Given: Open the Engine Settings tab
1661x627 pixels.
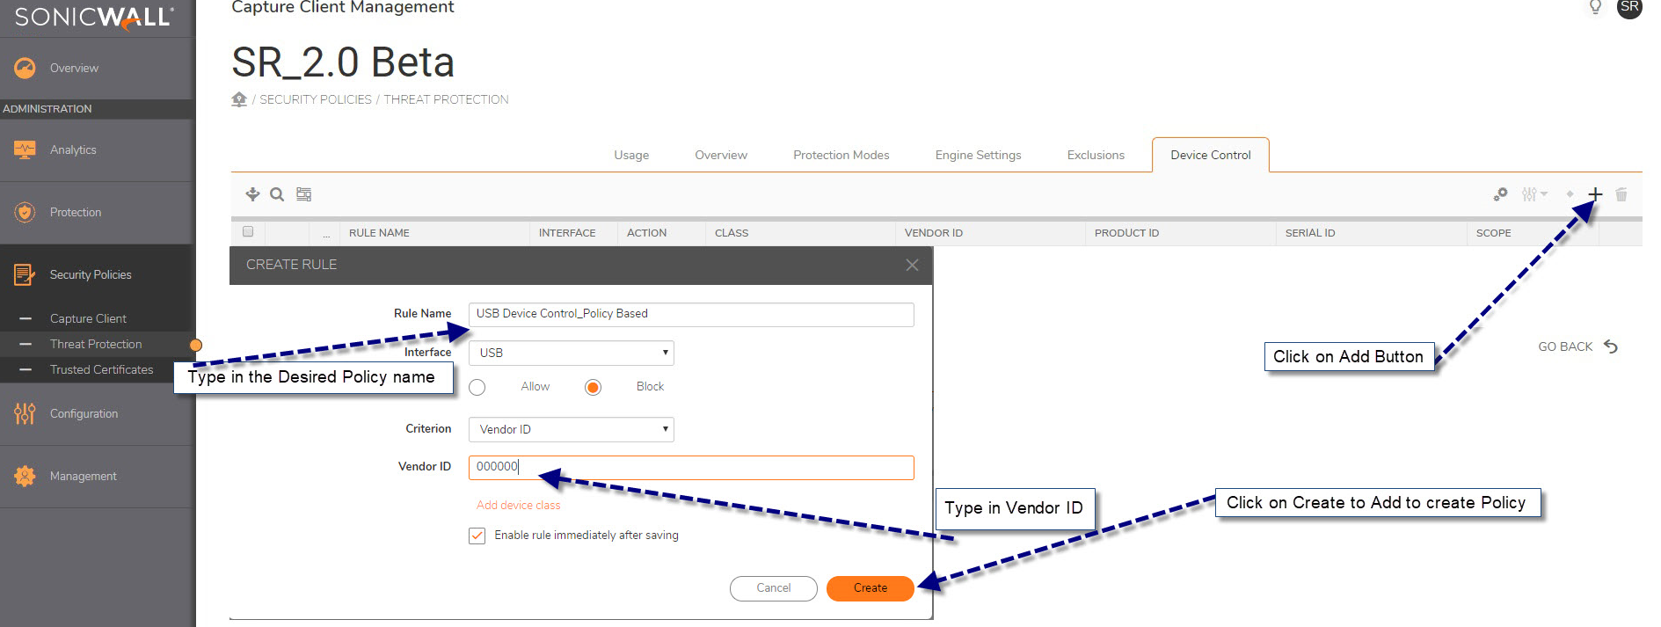Looking at the screenshot, I should [978, 155].
